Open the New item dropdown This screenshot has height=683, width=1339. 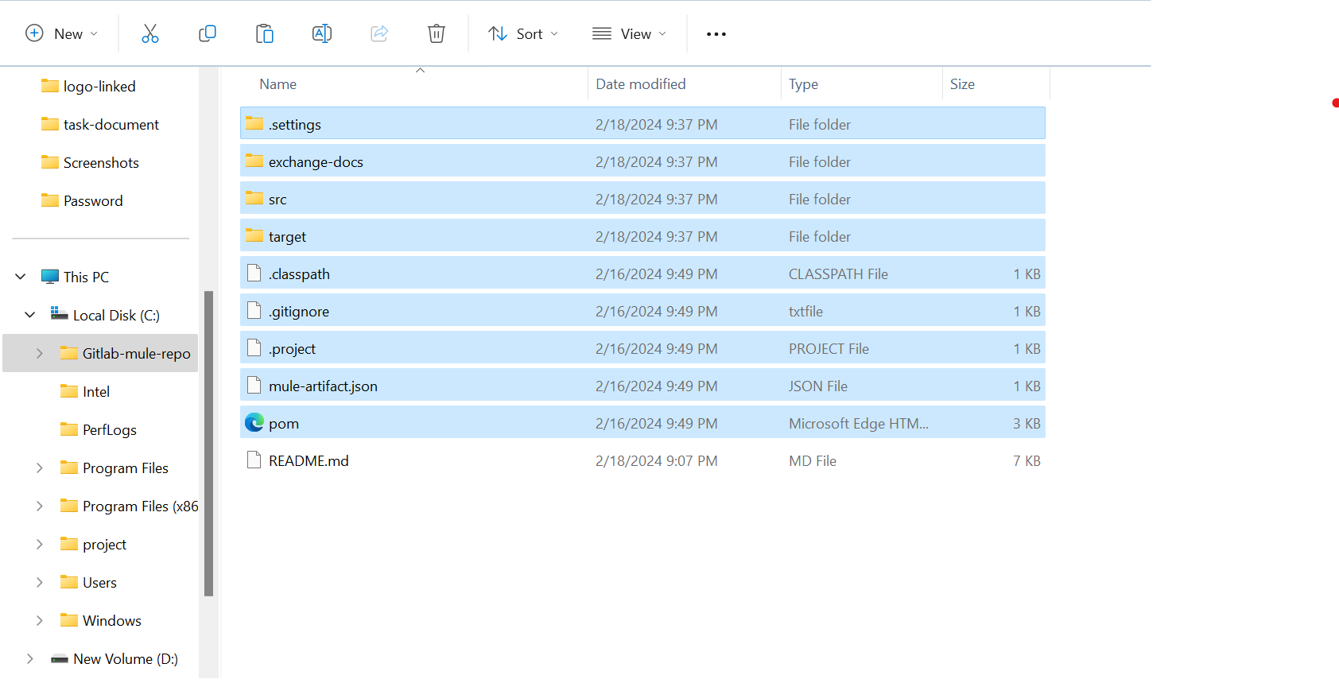tap(62, 33)
